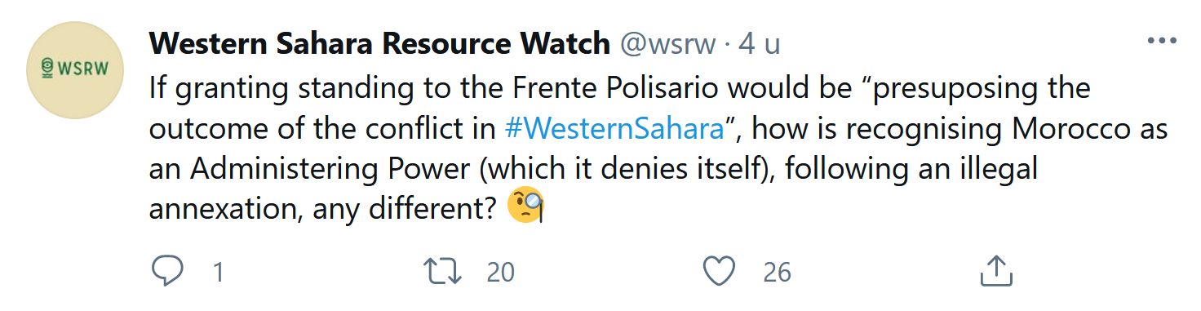Open the share tweet icon
Viewport: 1201px width, 311px height.
(995, 270)
